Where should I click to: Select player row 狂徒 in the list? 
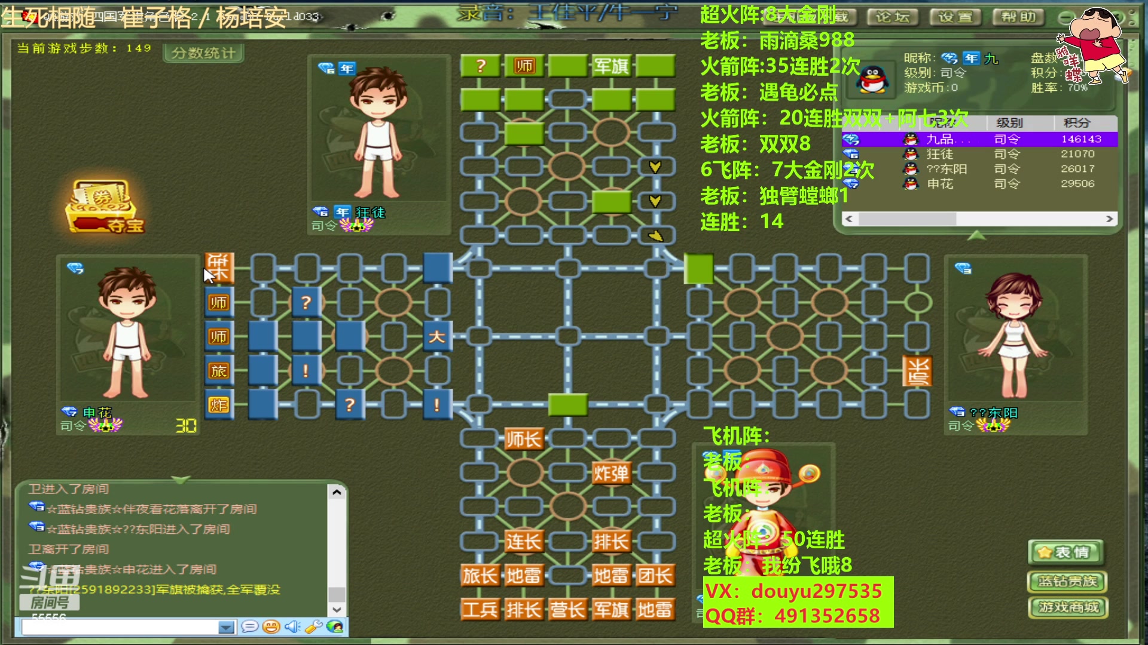(979, 154)
